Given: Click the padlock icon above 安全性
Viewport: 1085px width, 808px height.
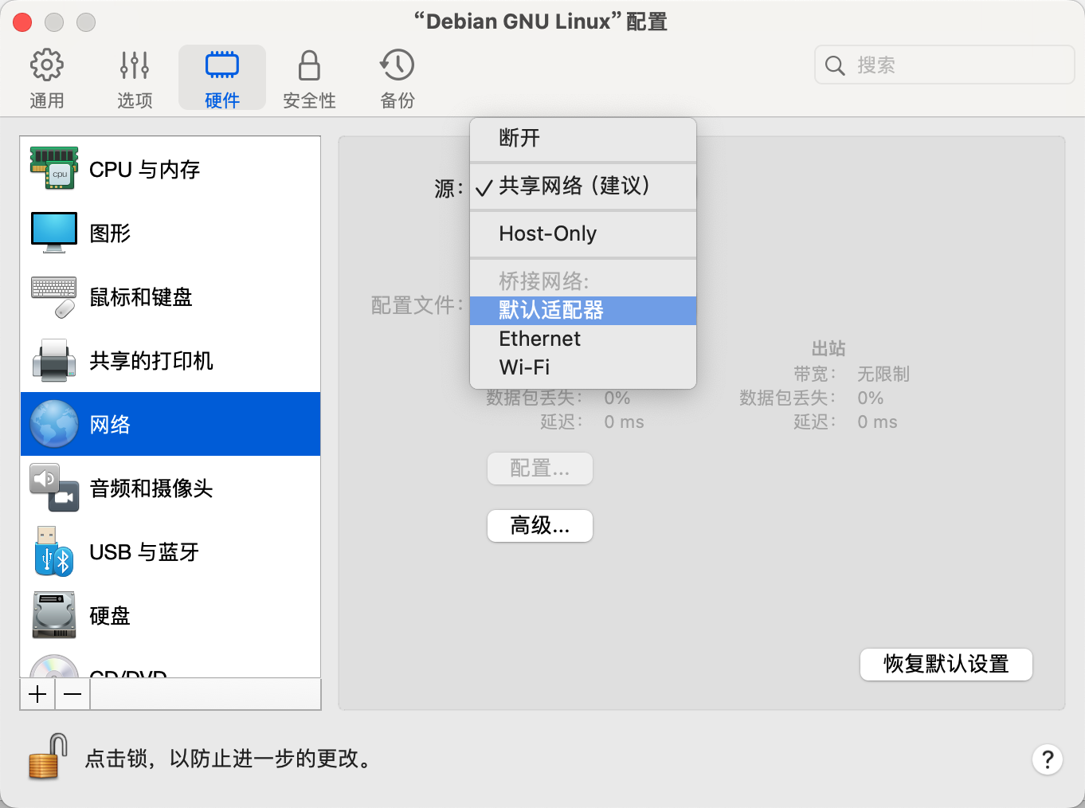Looking at the screenshot, I should point(310,65).
